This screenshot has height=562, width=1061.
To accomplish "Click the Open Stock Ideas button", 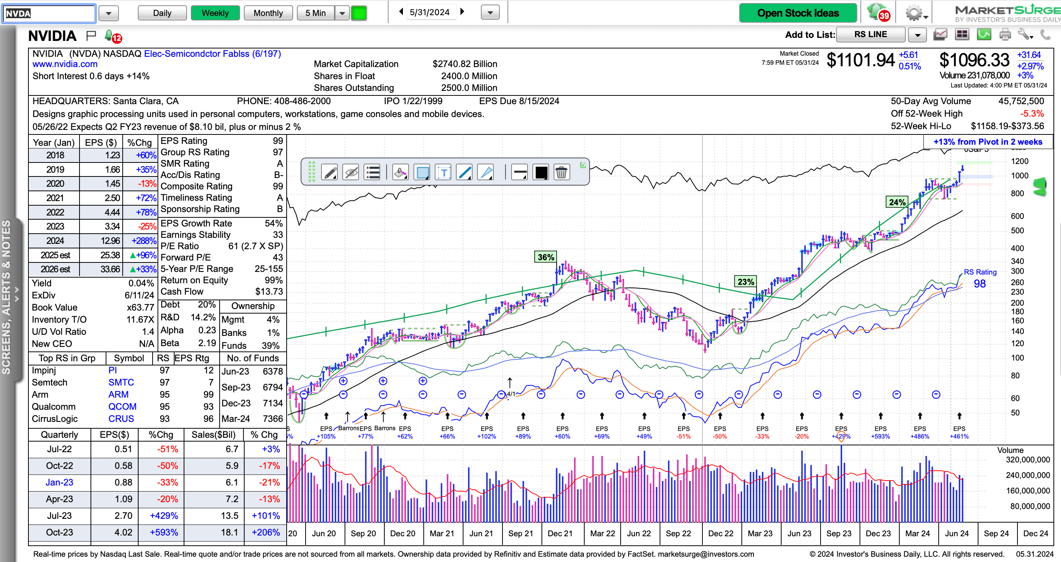I will (x=797, y=13).
